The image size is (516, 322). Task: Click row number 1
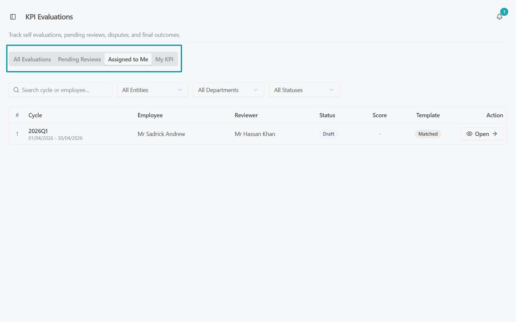17,134
